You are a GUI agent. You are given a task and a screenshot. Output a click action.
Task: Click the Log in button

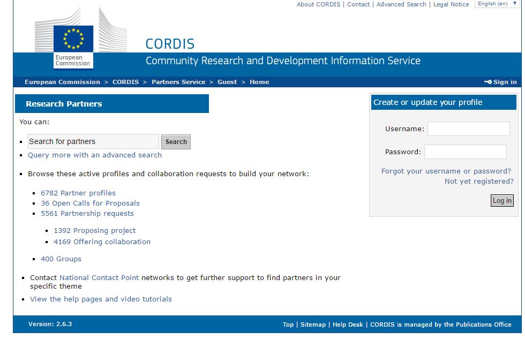[502, 200]
